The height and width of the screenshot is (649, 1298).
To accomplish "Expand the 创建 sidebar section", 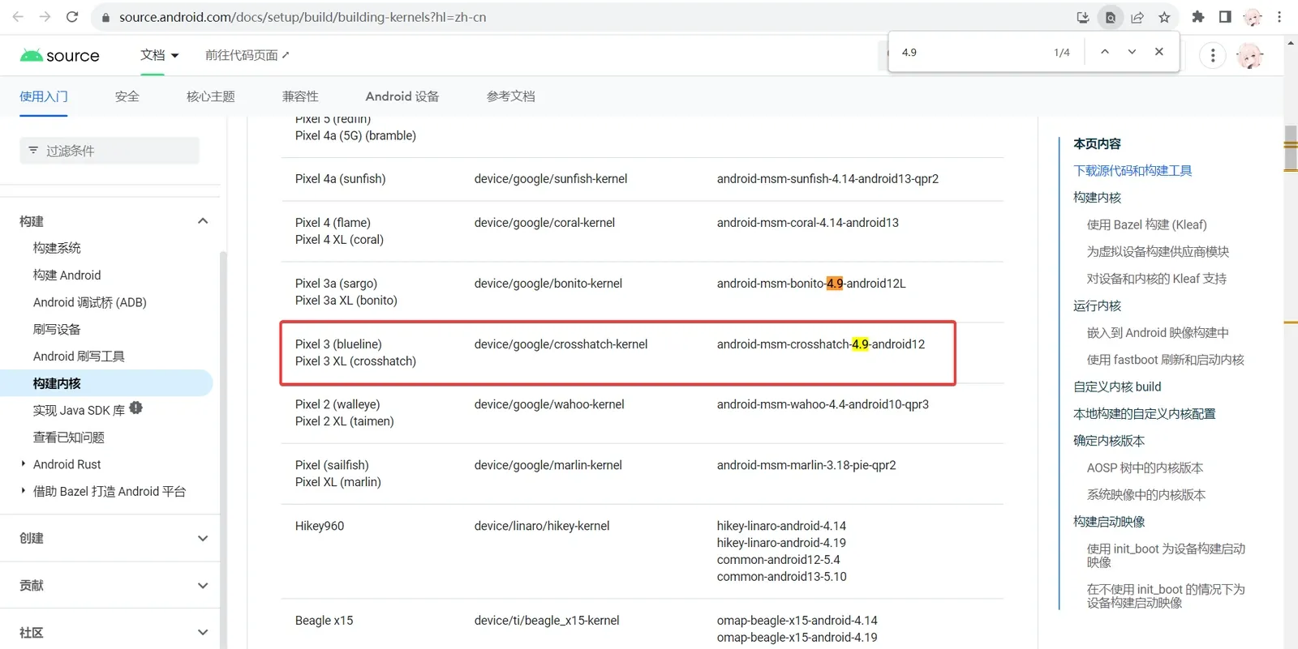I will [203, 538].
